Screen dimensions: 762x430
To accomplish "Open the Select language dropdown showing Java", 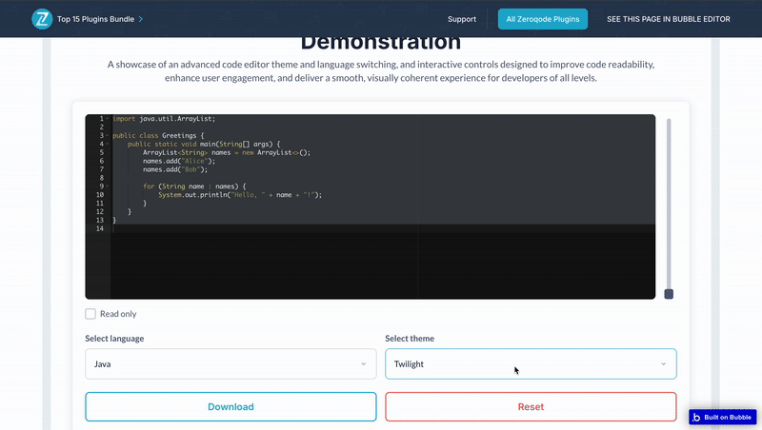I will [x=231, y=363].
